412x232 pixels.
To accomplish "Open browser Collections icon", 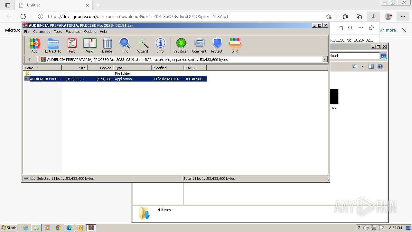I will coord(359,16).
